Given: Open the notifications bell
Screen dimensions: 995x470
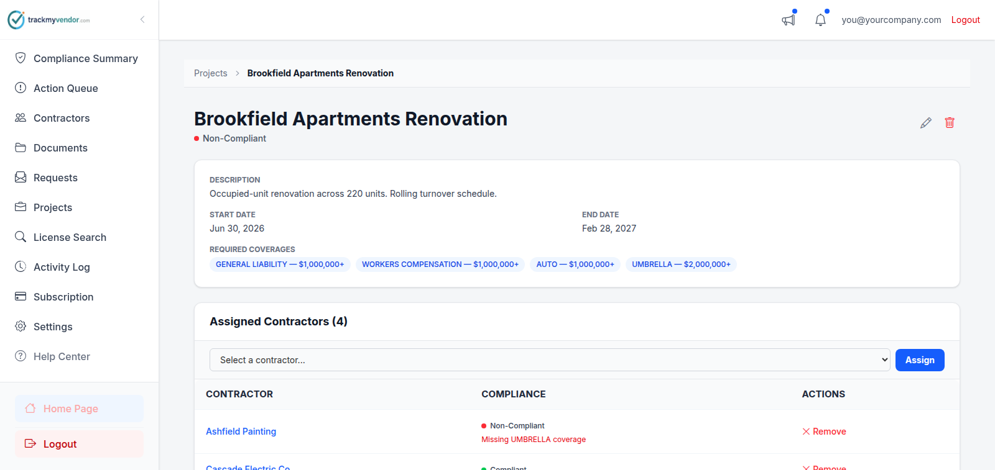Looking at the screenshot, I should click(820, 20).
